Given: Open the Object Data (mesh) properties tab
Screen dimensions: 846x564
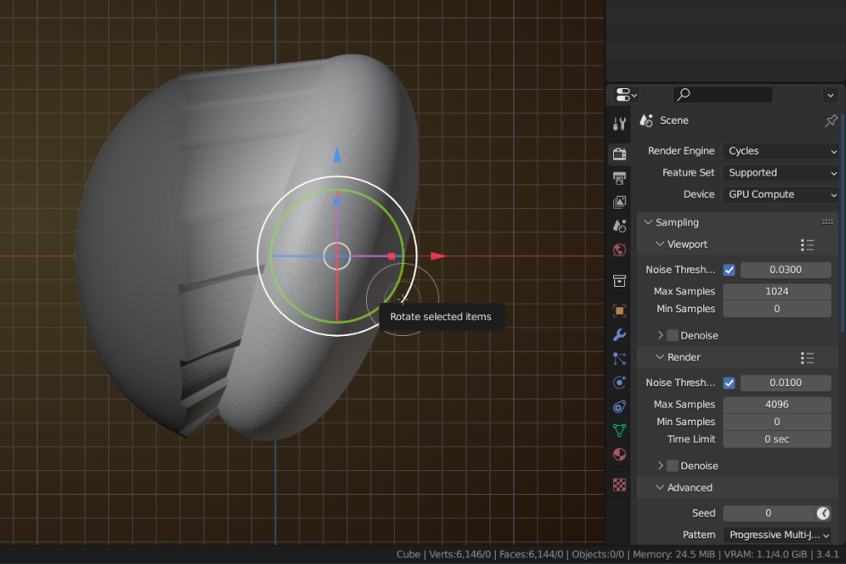Looking at the screenshot, I should pos(620,430).
